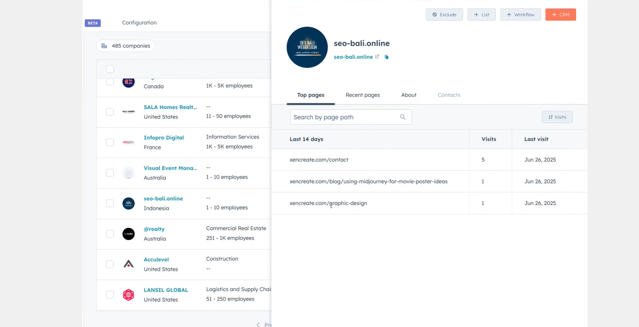Open seo-bali.online via the external link icon
Viewport: 639px width, 327px height.
tap(378, 57)
